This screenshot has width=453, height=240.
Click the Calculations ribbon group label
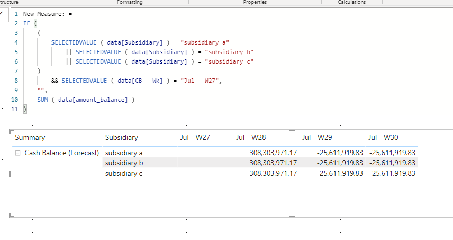351,2
